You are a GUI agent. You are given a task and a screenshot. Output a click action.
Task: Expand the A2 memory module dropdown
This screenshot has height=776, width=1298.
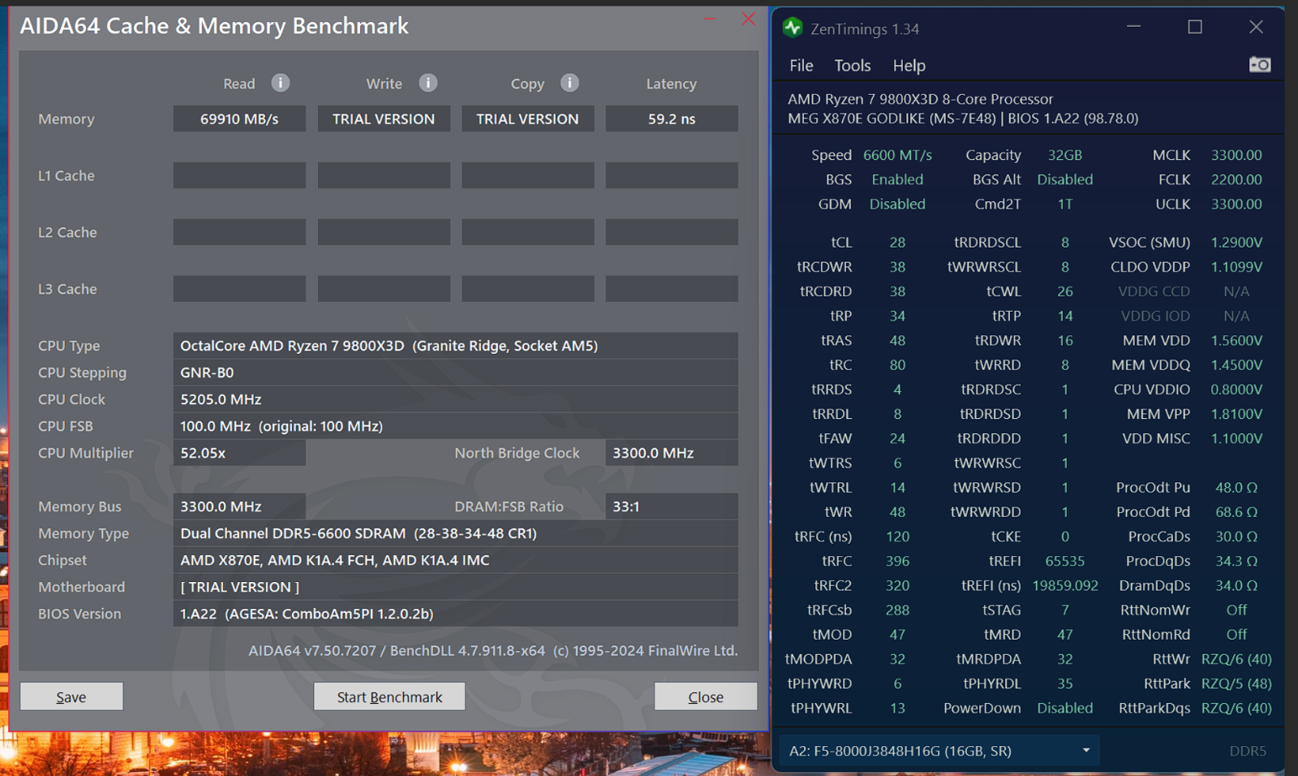point(939,751)
